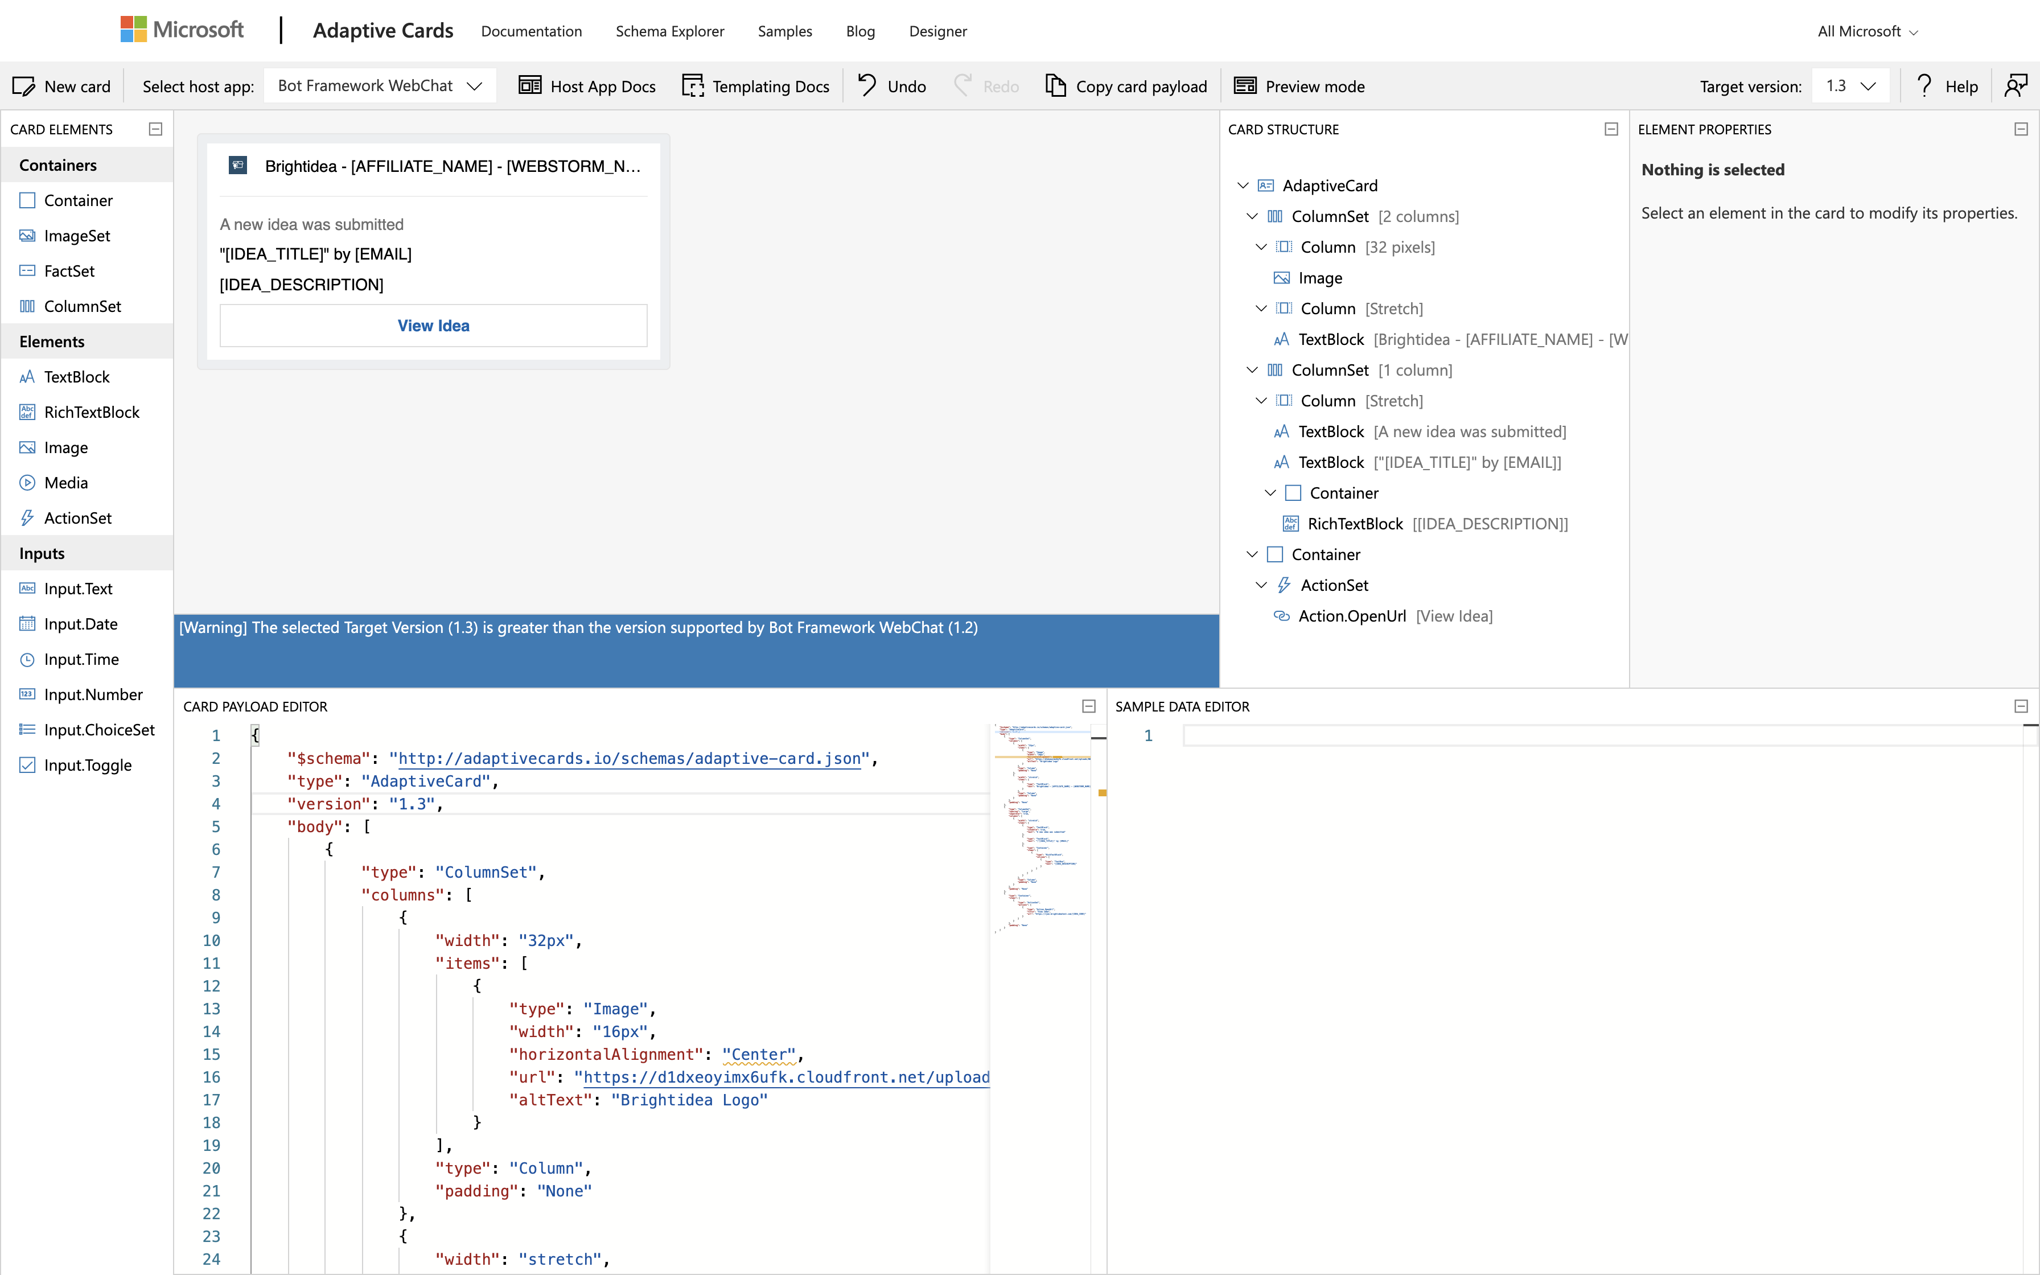Copy card payload to clipboard
The image size is (2040, 1275).
pos(1125,86)
